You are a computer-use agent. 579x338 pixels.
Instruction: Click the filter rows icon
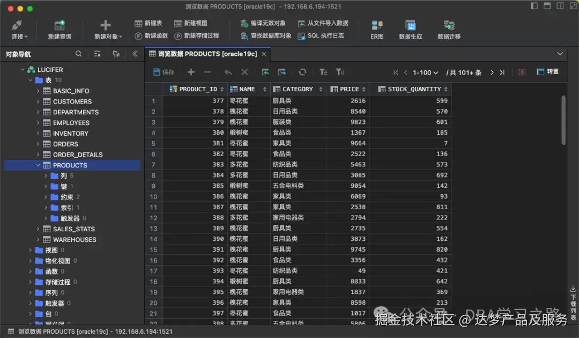323,72
